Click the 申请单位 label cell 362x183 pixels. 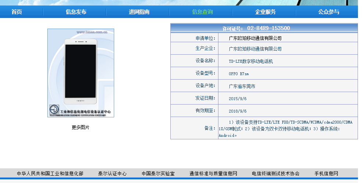click(x=194, y=38)
